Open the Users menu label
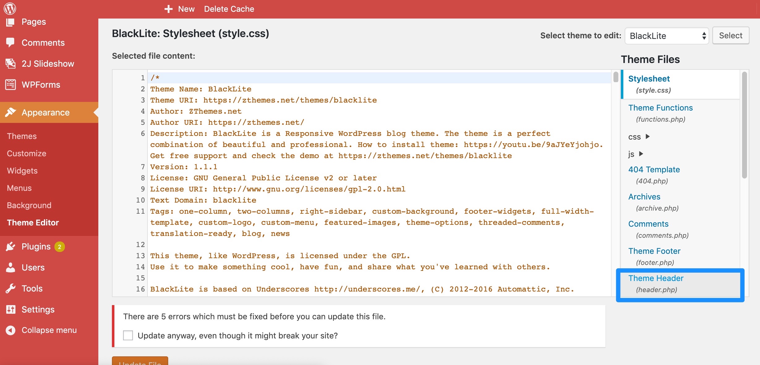 tap(33, 267)
